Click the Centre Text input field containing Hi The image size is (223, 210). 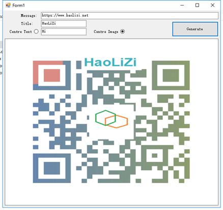64,31
